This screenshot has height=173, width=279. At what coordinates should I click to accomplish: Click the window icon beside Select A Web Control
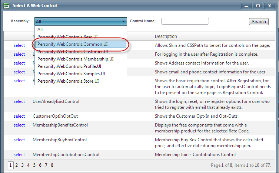[6, 6]
